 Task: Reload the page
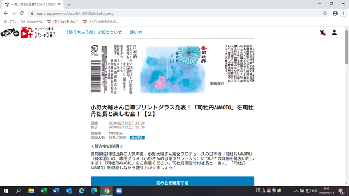(x=22, y=13)
